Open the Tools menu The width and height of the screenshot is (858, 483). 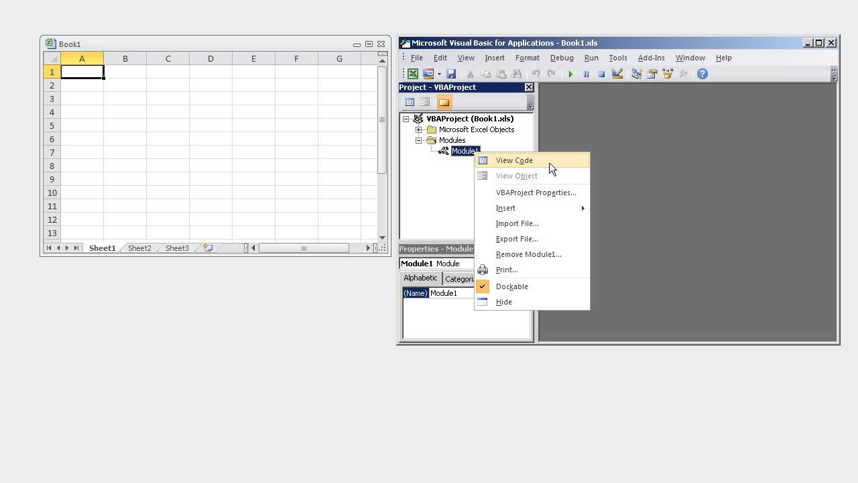click(617, 58)
